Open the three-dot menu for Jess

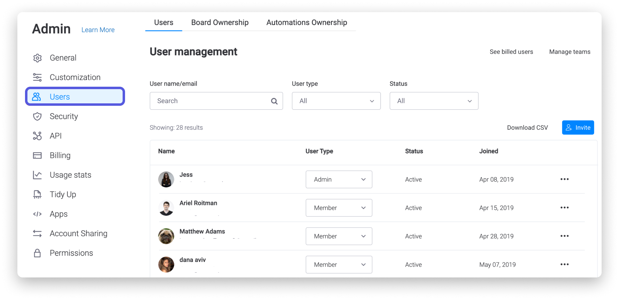[x=564, y=179]
